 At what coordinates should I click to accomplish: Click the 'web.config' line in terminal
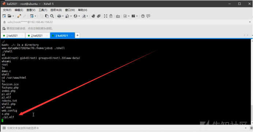coord(10,110)
